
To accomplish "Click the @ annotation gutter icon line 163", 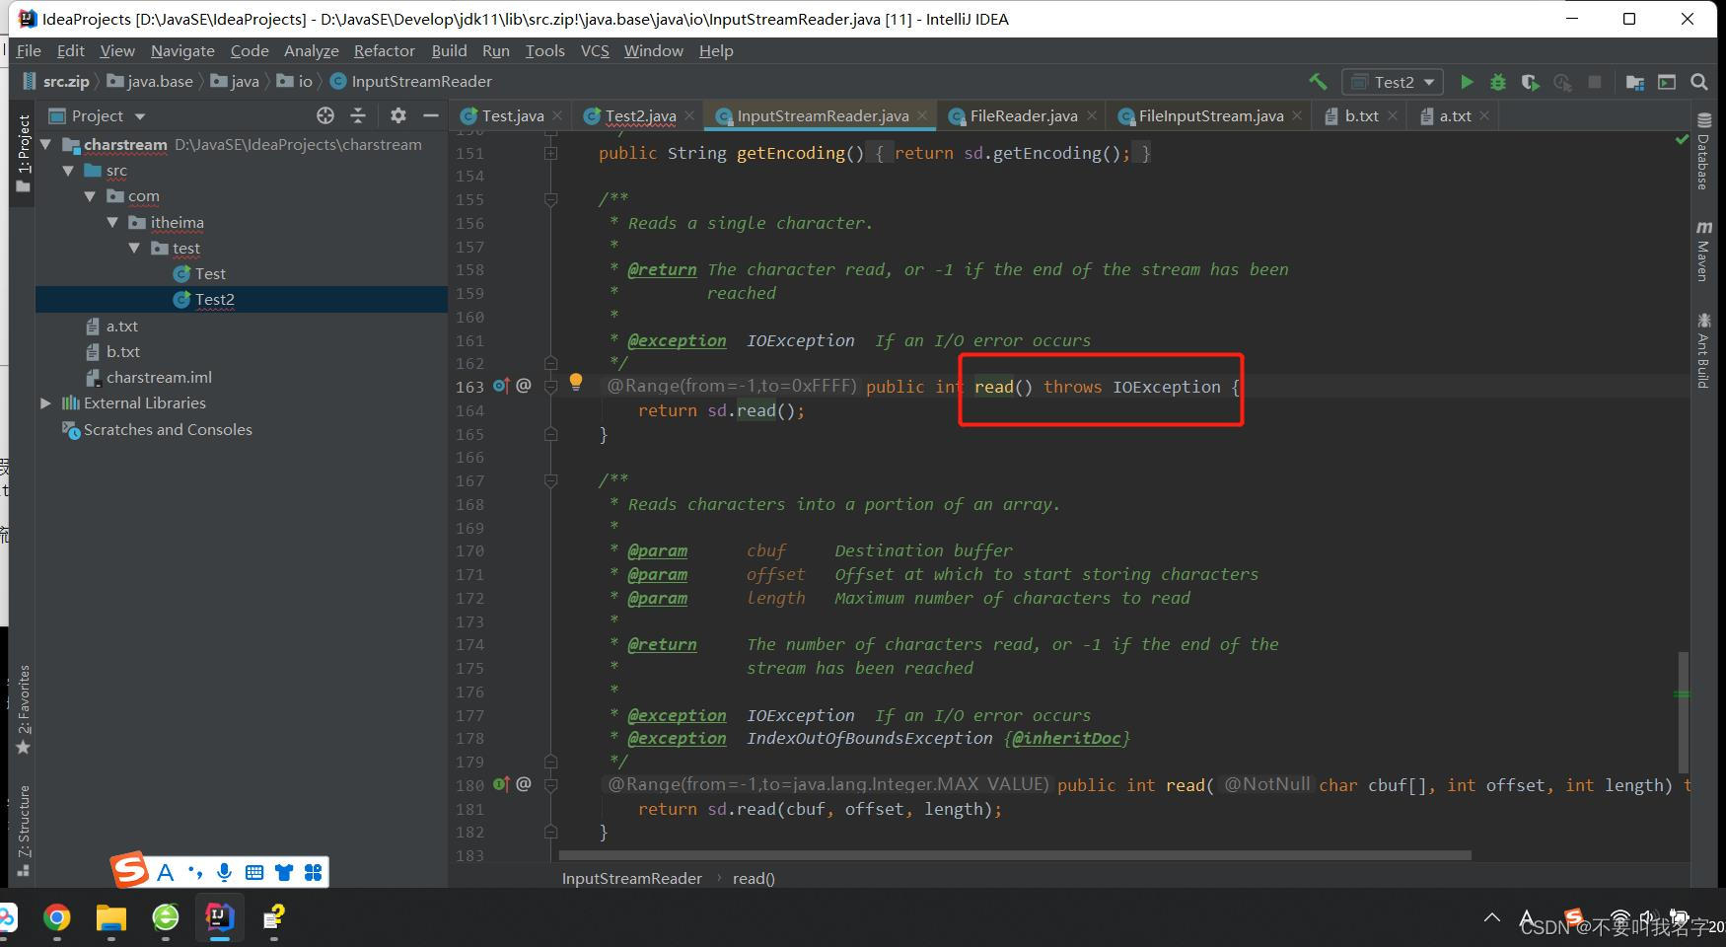I will 524,386.
